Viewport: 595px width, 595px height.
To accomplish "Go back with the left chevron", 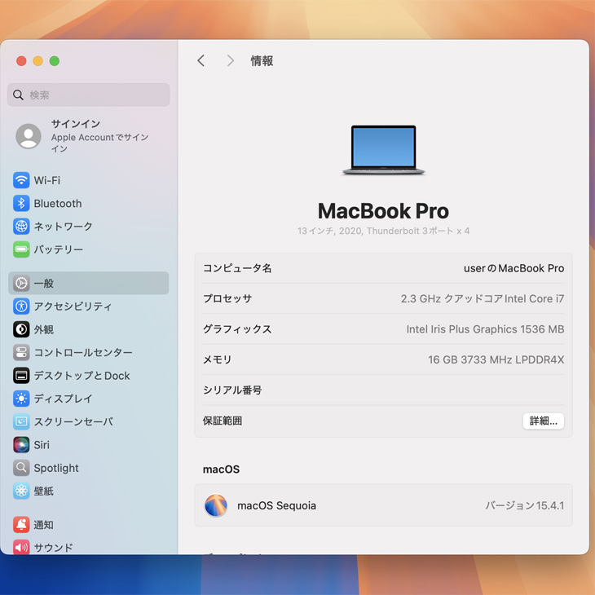I will 201,60.
